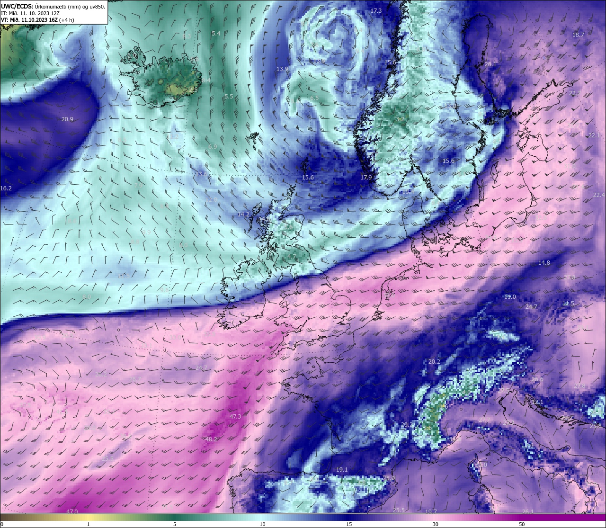The height and width of the screenshot is (528, 606).
Task: Click the map value '6.5' in the cyclone swirl
Action: click(x=314, y=98)
